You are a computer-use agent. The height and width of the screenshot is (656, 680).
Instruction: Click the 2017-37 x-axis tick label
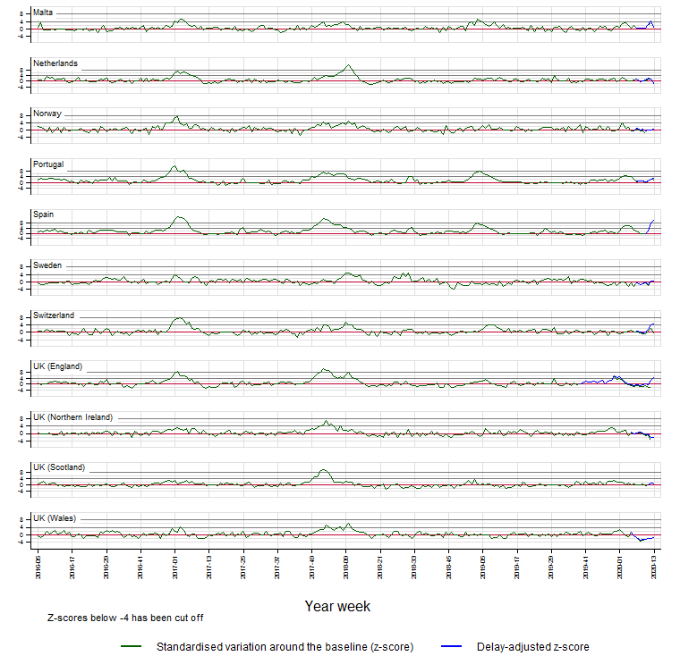pyautogui.click(x=277, y=568)
